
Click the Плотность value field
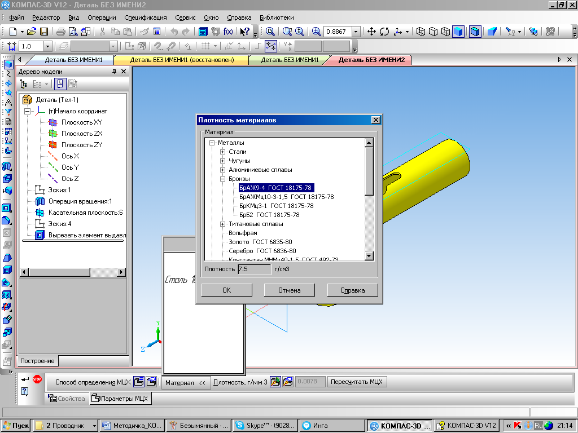255,269
